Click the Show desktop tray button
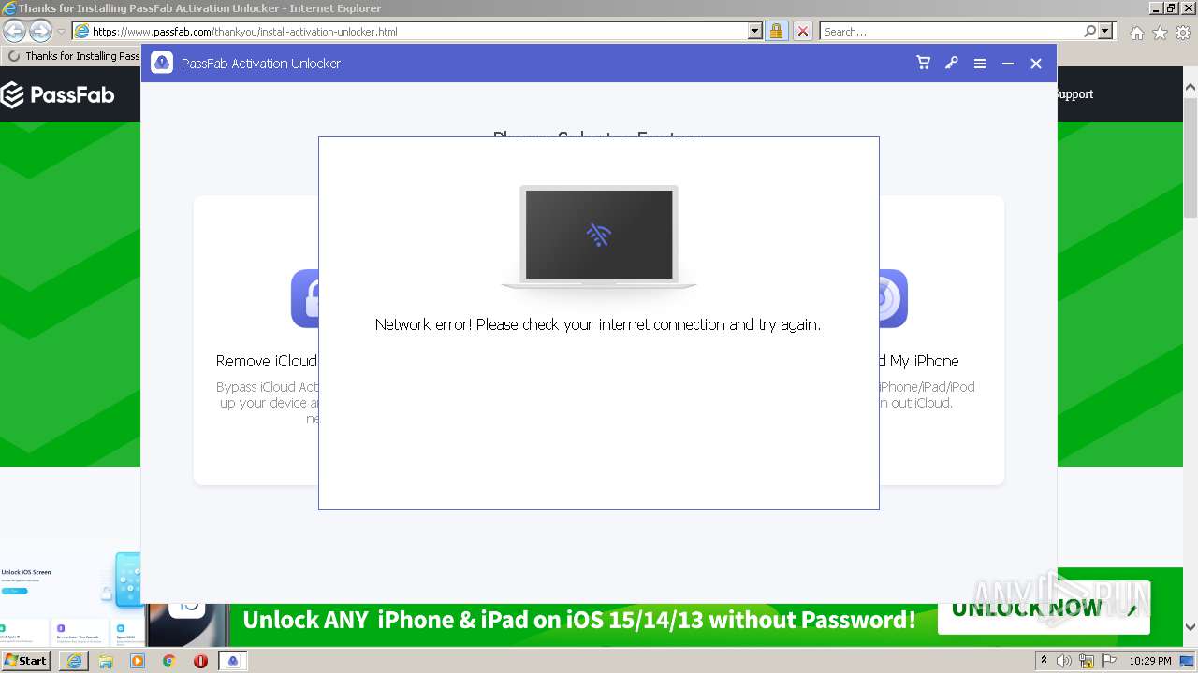 coord(1188,661)
